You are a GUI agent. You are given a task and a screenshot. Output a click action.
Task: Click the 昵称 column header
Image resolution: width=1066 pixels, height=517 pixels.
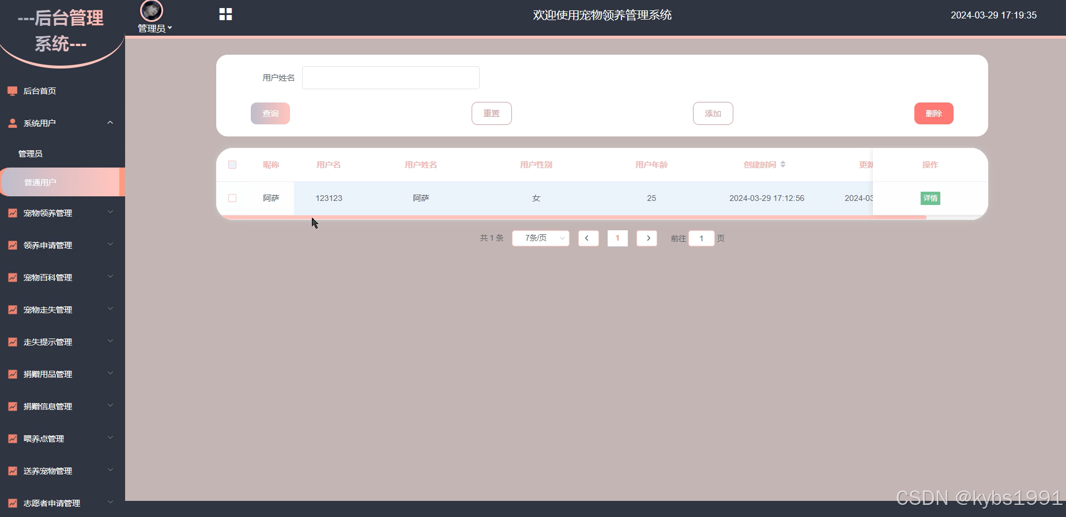point(271,165)
